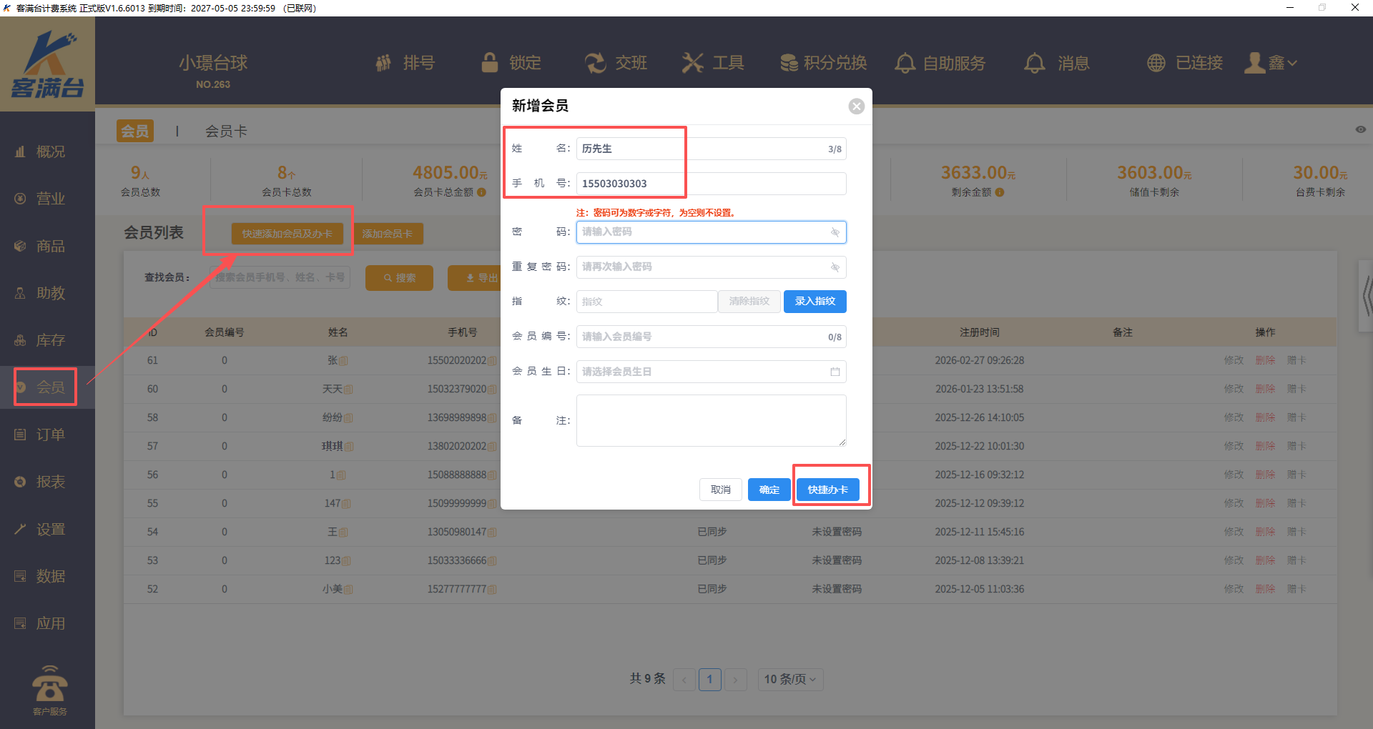Image resolution: width=1373 pixels, height=729 pixels.
Task: Click the 会员编号 input field
Action: coord(701,337)
